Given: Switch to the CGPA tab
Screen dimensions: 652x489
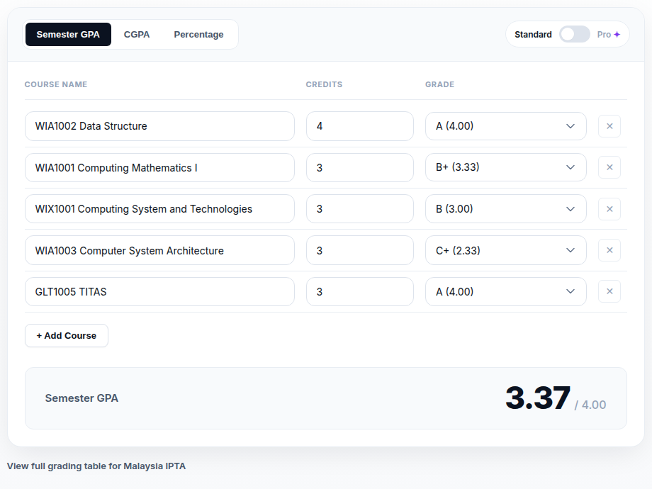Looking at the screenshot, I should click(137, 35).
